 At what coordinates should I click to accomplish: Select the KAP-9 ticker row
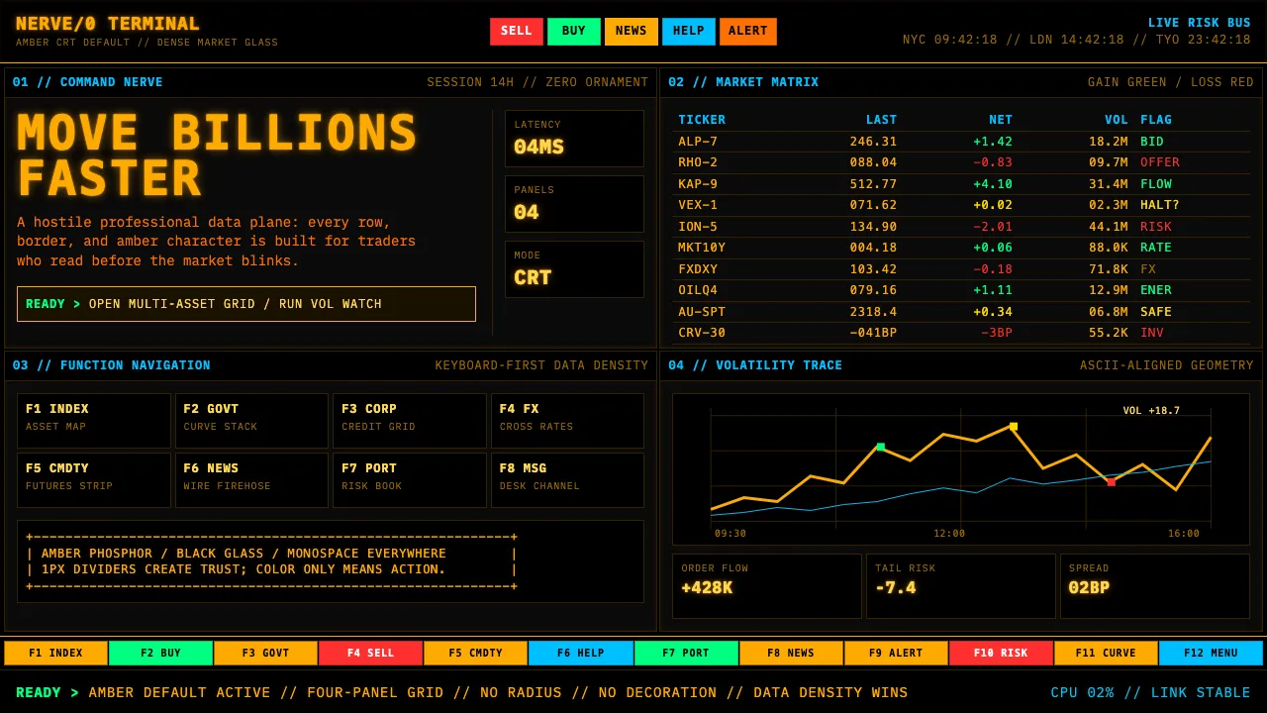tap(961, 184)
